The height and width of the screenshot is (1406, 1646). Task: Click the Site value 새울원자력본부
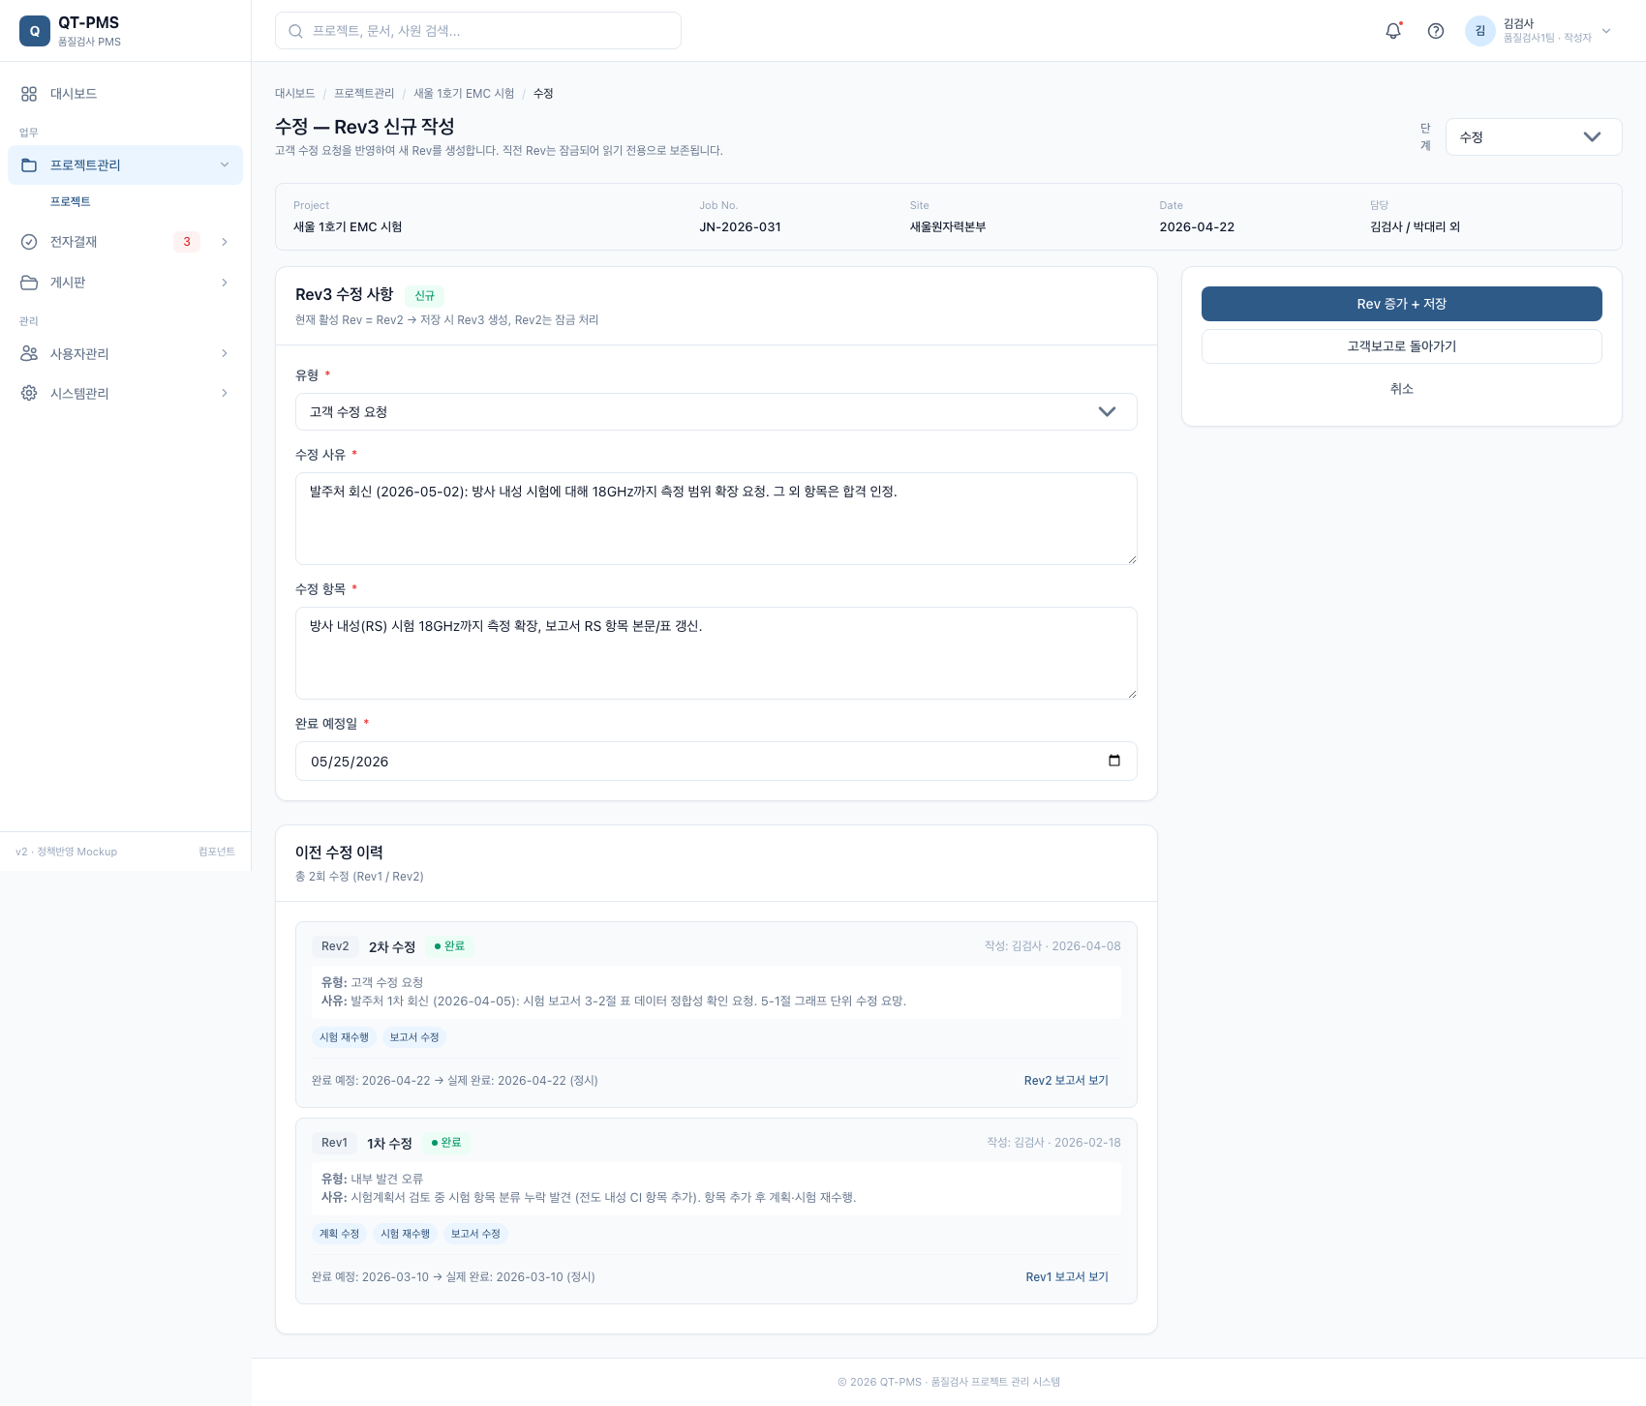coord(948,227)
